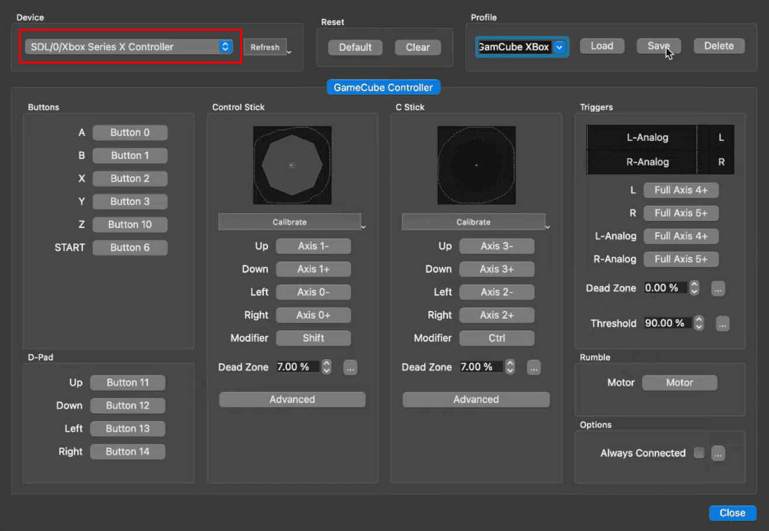Save the current controller profile
Screen dimensions: 769x531
[658, 46]
